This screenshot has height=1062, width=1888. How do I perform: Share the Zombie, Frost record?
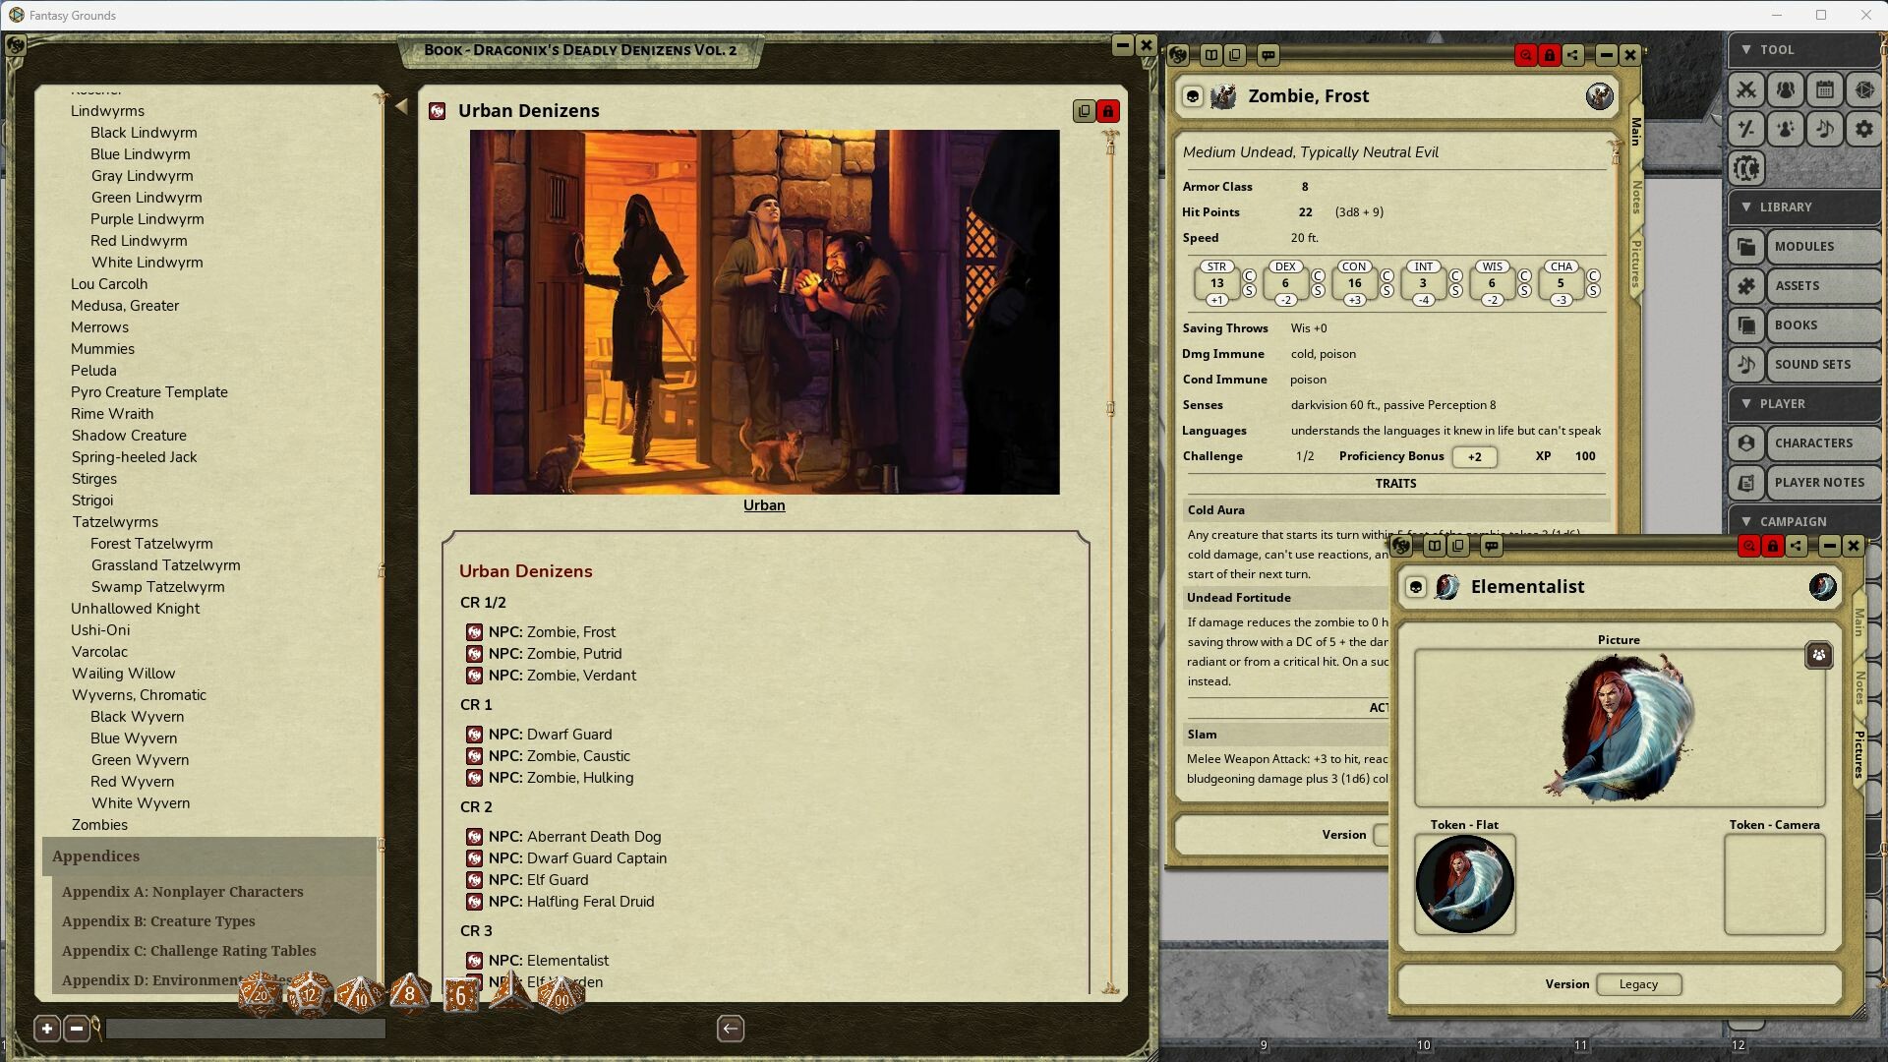(x=1573, y=55)
